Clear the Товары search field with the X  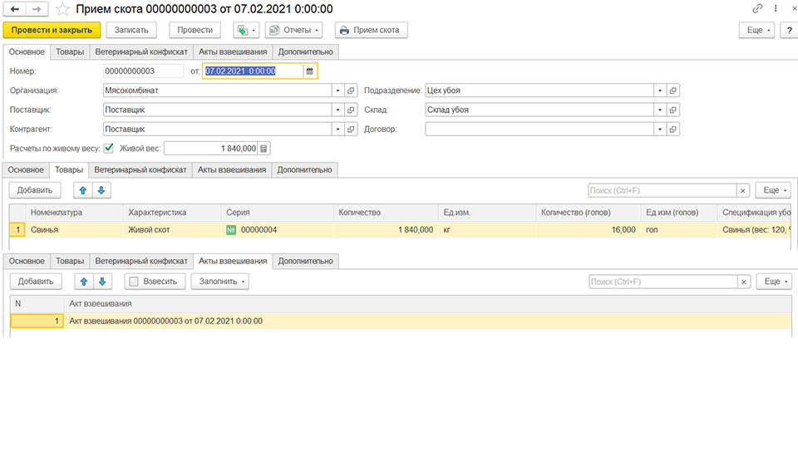(x=743, y=191)
